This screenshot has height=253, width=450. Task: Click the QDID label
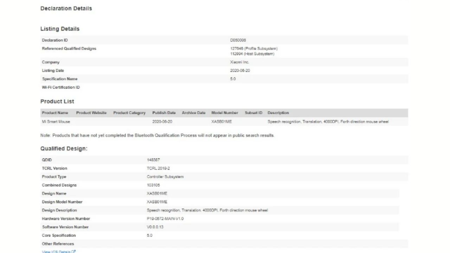[x=47, y=160]
